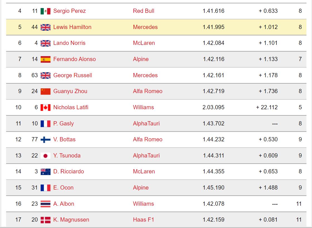Screen dimensions: 312x228
Task: Click AlphaTauri team link in P. Gasly row
Action: tap(146, 123)
